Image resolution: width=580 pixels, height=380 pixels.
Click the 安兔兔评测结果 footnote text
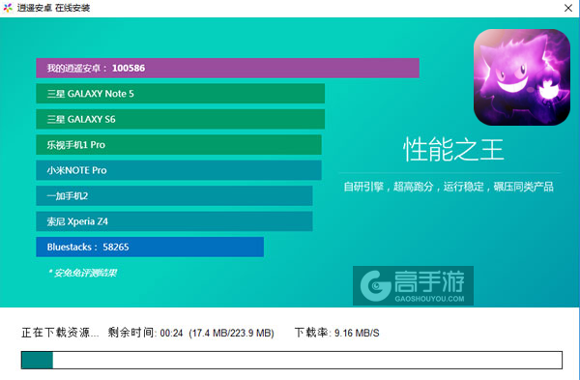coord(82,273)
